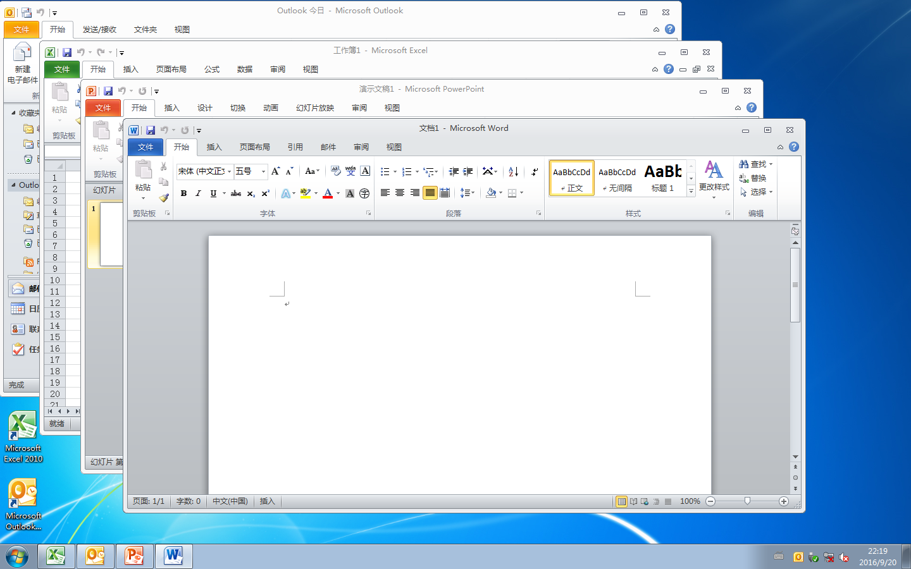Image resolution: width=911 pixels, height=569 pixels.
Task: Click the Subscript icon in Word
Action: click(251, 193)
